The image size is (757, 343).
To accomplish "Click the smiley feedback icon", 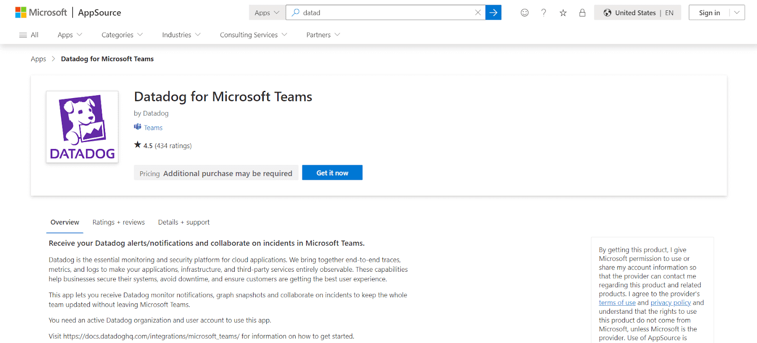I will [524, 13].
